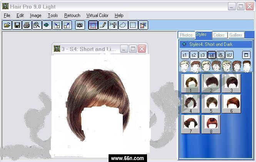Image resolution: width=256 pixels, height=162 pixels.
Task: Click the green arrow toolbar icon
Action: click(47, 25)
